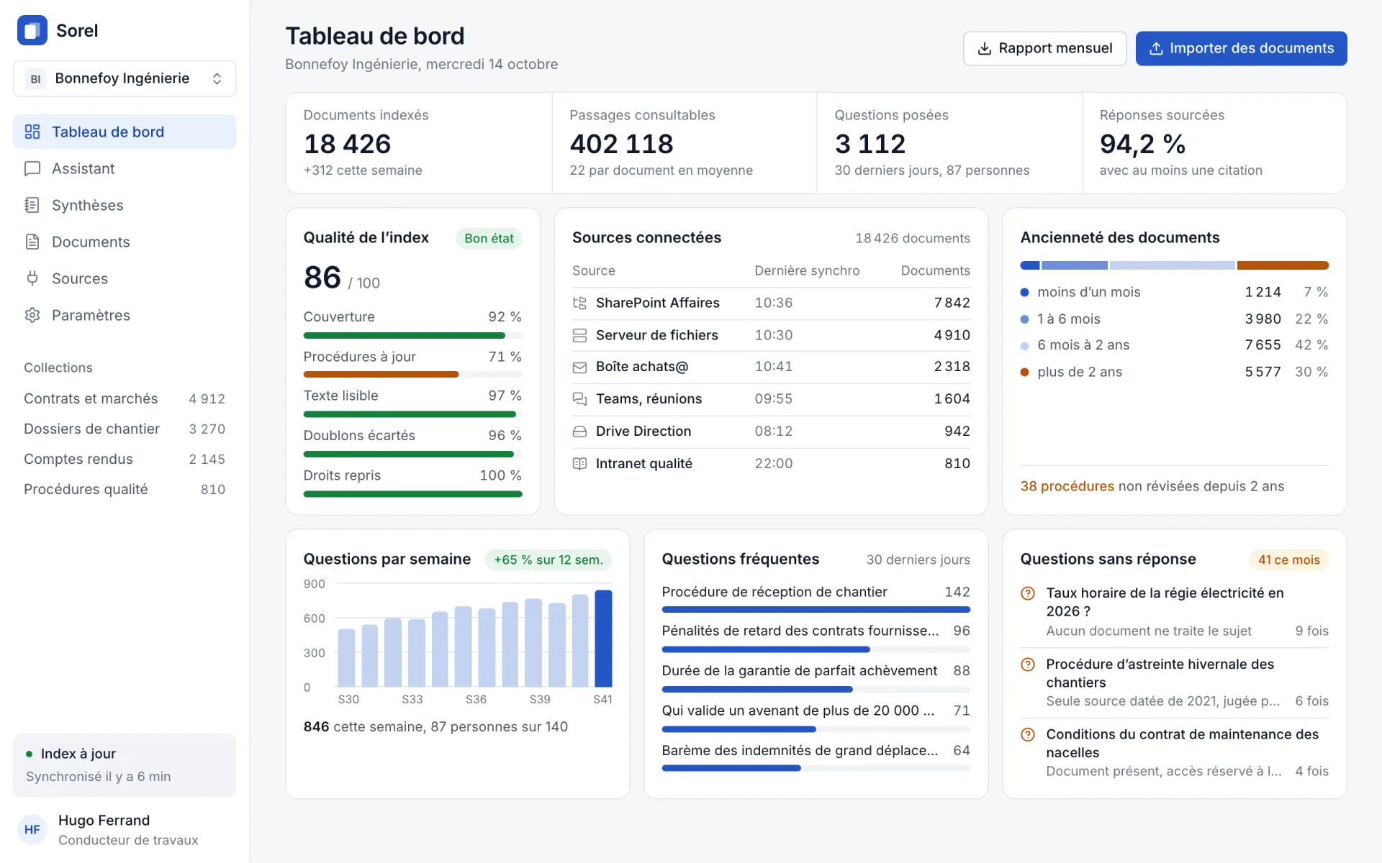The width and height of the screenshot is (1382, 863).
Task: Open the Paramètres menu item
Action: click(x=125, y=315)
